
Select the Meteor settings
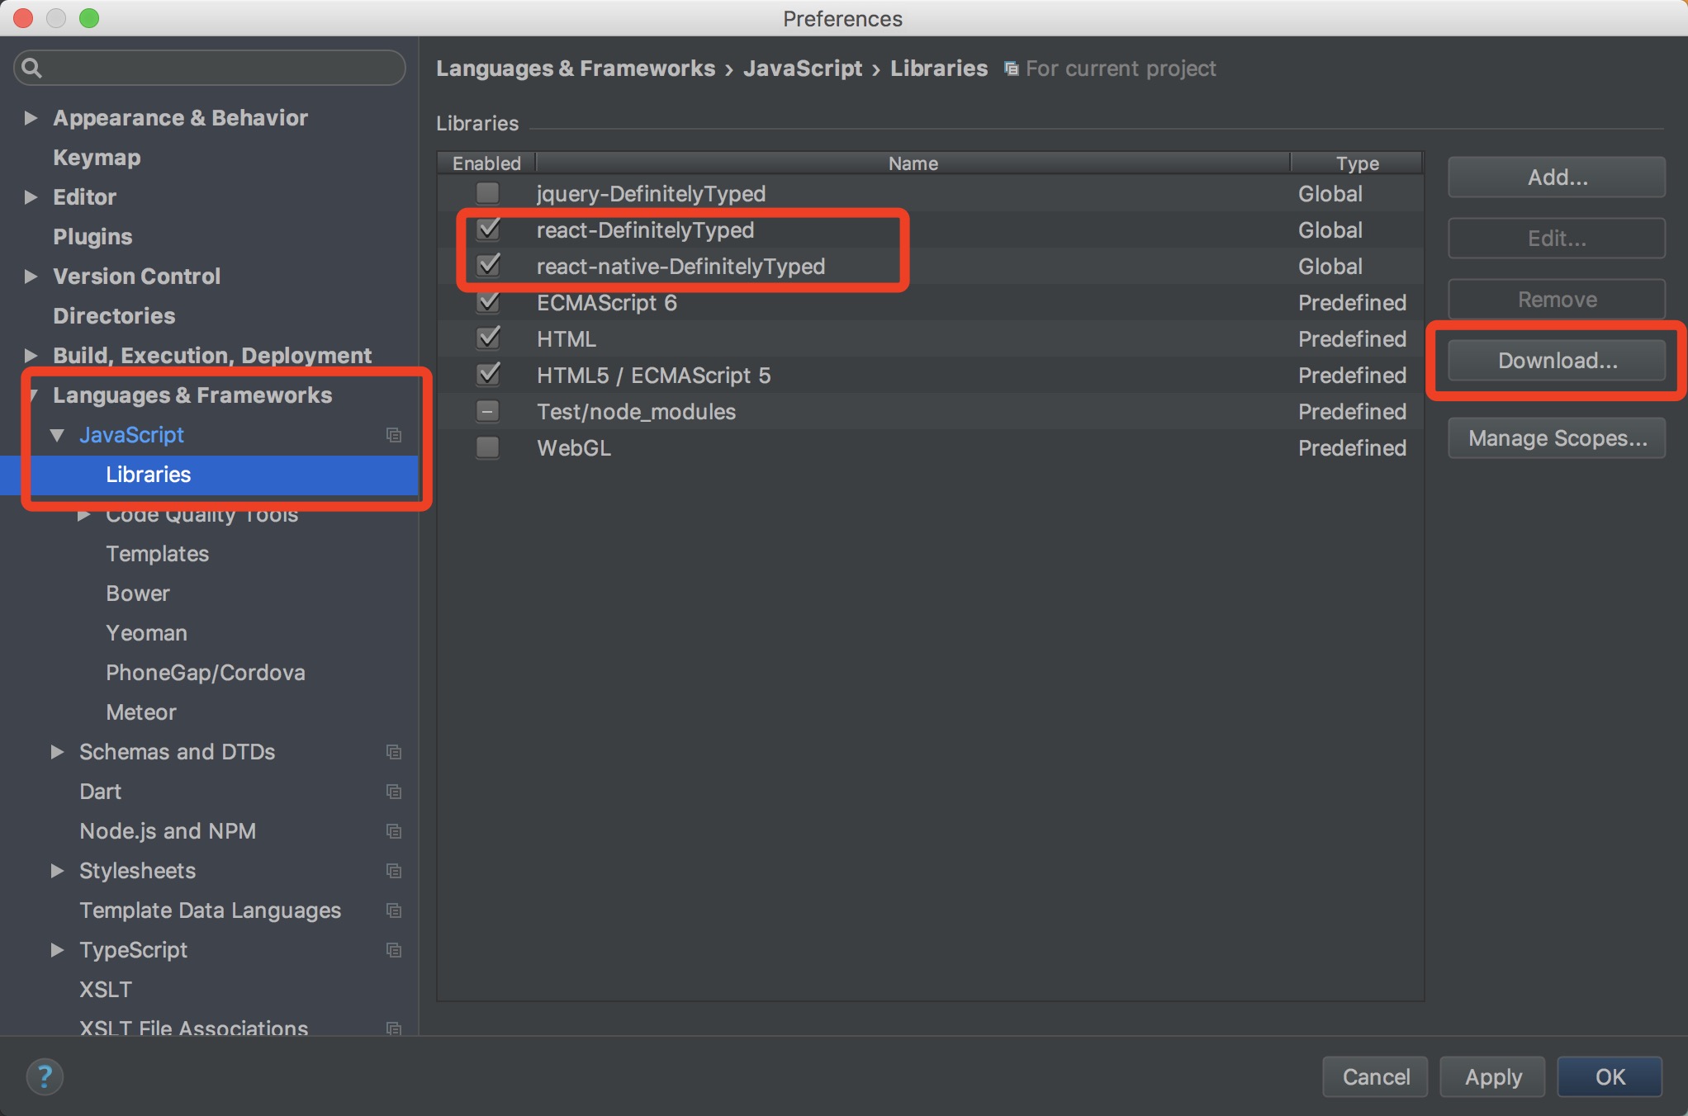pos(141,712)
